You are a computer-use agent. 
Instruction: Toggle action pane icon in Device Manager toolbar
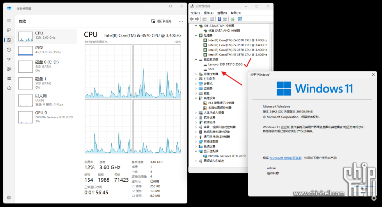pos(225,19)
